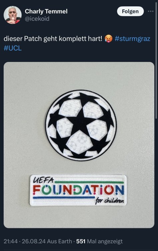Click Charly Temmel's profile avatar
Viewport: 158px width, 251px height.
[13, 15]
